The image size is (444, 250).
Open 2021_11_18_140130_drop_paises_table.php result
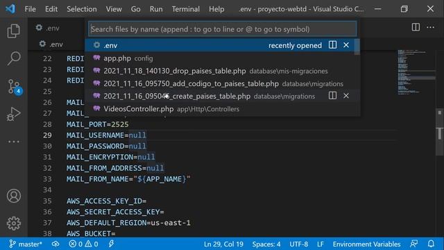pos(222,71)
